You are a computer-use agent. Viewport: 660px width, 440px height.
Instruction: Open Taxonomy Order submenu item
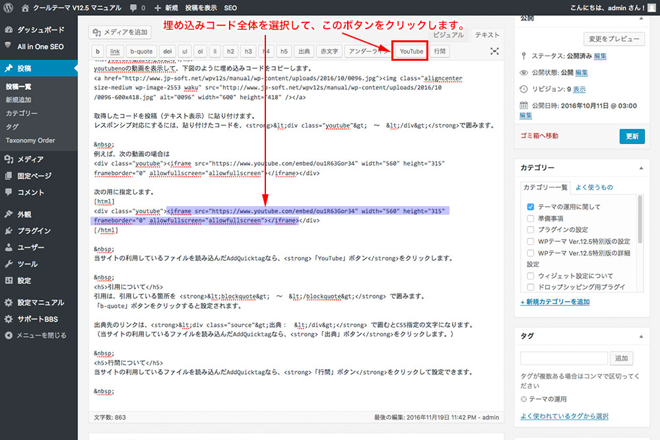(x=30, y=140)
